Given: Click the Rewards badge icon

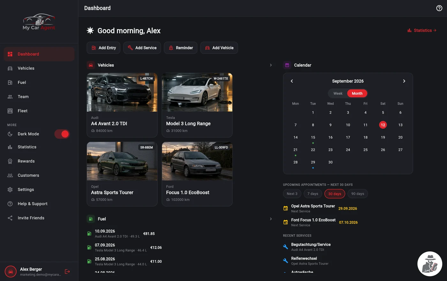Looking at the screenshot, I should (10, 161).
